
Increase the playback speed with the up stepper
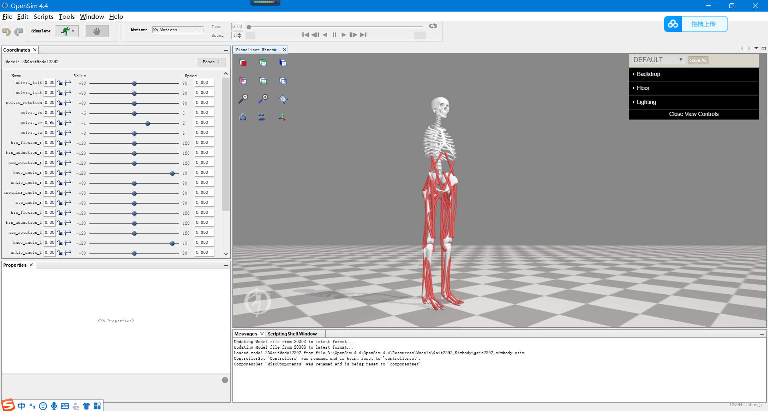pyautogui.click(x=239, y=34)
